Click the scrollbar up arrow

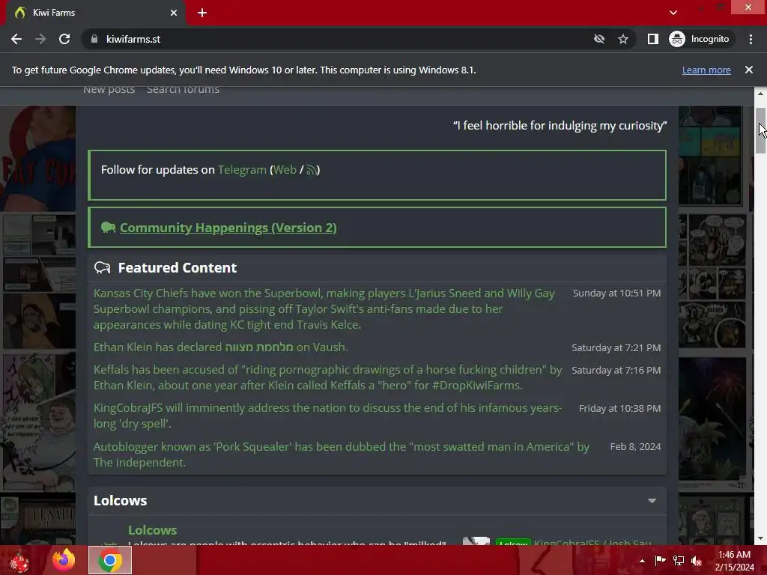[x=760, y=94]
